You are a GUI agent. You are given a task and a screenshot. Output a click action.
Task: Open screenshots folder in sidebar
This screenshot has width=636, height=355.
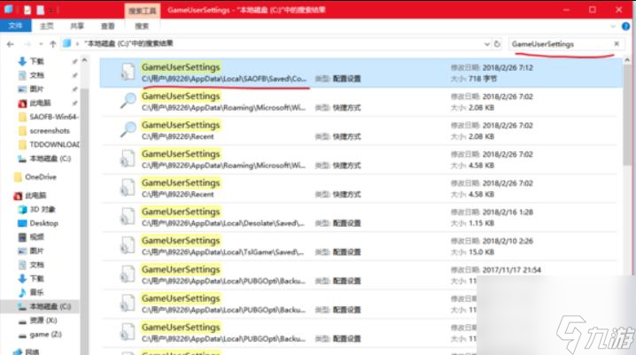tap(50, 130)
